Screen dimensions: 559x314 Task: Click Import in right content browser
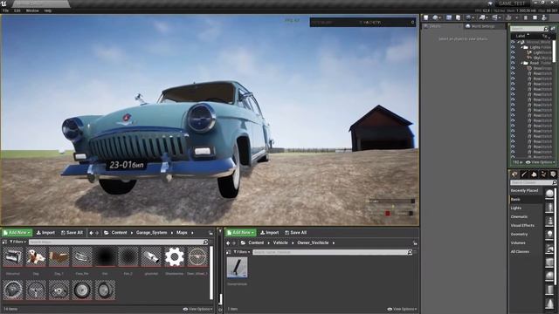pyautogui.click(x=270, y=233)
